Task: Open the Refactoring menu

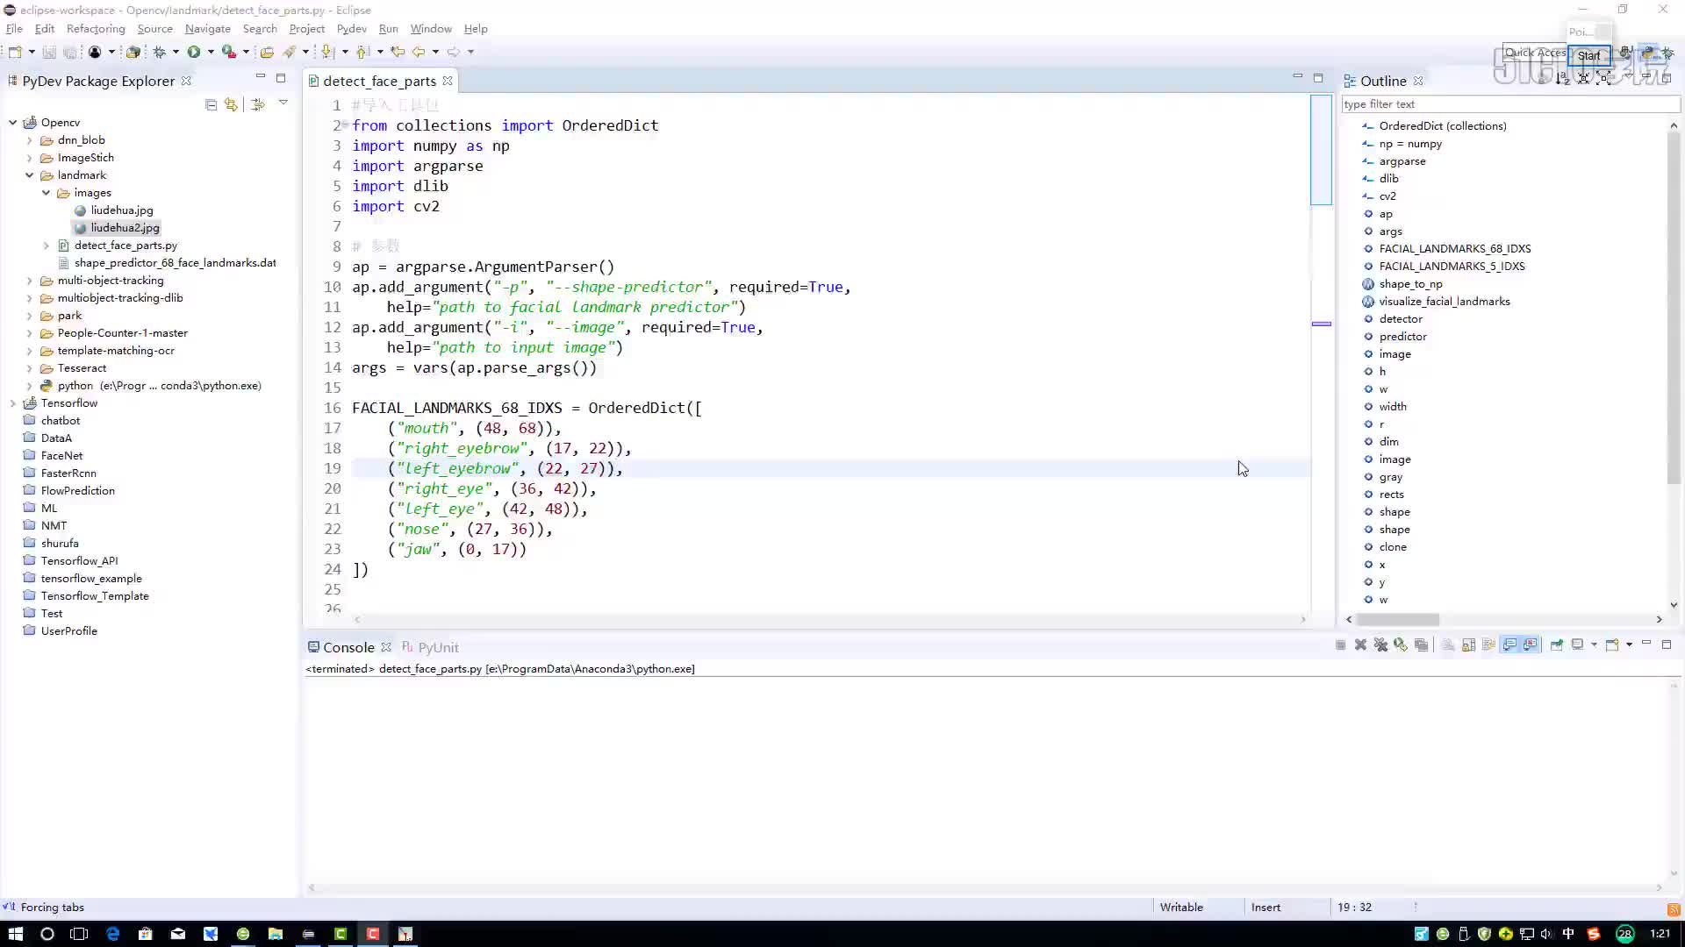Action: click(x=96, y=29)
